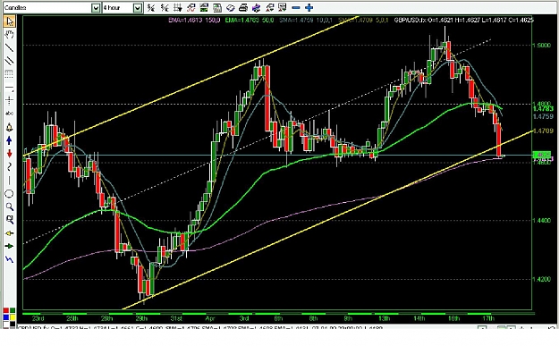Click the 23rd date axis label

[38, 318]
